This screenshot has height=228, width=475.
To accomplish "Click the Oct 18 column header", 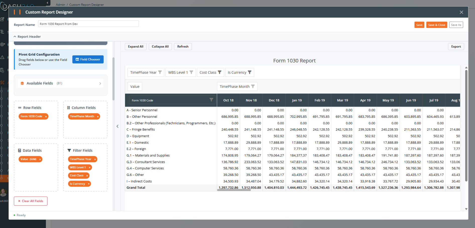I will (228, 100).
